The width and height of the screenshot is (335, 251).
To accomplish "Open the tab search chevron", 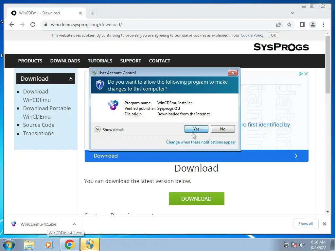I will (x=292, y=13).
